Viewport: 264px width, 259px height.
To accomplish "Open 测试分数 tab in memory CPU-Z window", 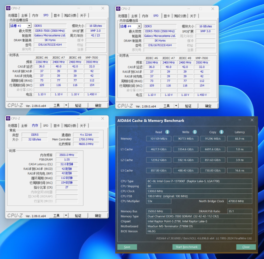I will pyautogui.click(x=70, y=126).
